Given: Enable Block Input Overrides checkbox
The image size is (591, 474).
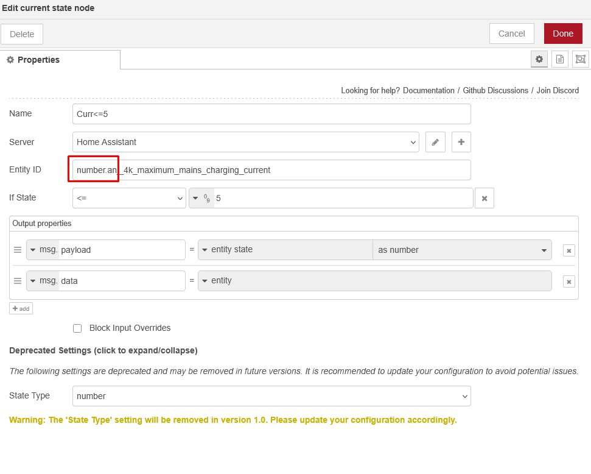Looking at the screenshot, I should click(x=77, y=328).
